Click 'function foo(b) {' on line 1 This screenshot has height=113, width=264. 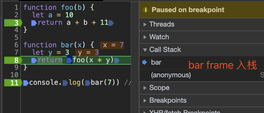point(58,8)
